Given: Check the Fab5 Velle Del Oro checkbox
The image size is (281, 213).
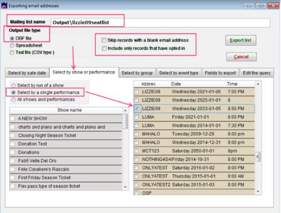Looking at the screenshot, I should [13, 161].
